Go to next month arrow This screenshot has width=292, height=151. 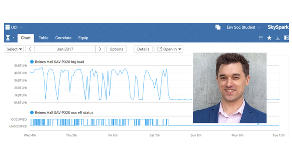pyautogui.click(x=100, y=49)
